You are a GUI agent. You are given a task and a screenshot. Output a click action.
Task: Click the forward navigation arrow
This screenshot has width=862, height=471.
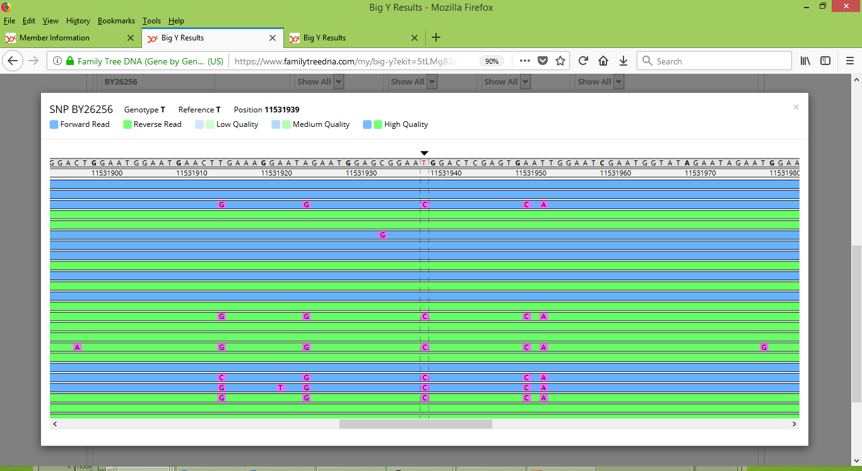(33, 61)
